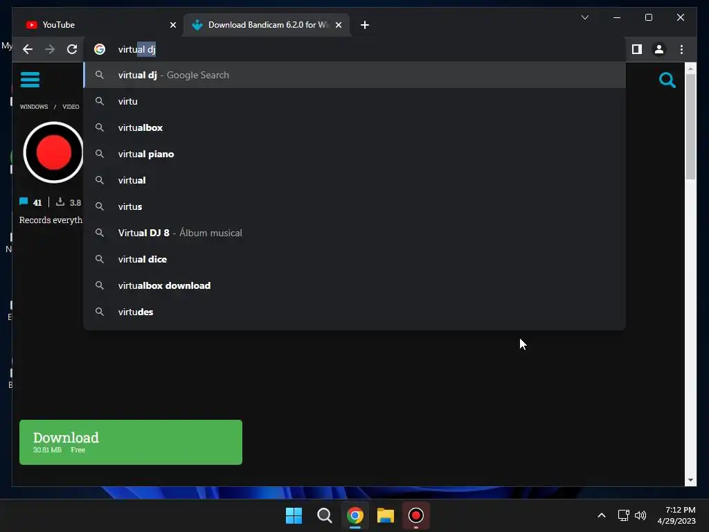Click the blue site search magnifier
The width and height of the screenshot is (709, 532).
pyautogui.click(x=667, y=80)
